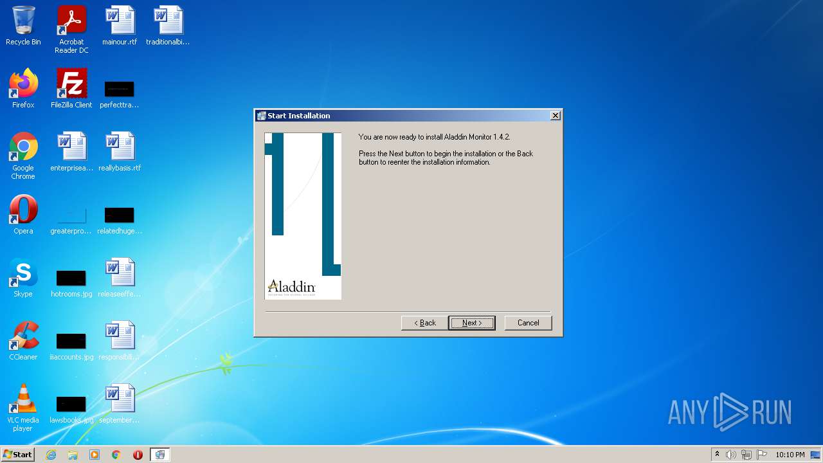Image resolution: width=823 pixels, height=463 pixels.
Task: Launch Acrobat Reader DC shortcut
Action: tap(71, 30)
